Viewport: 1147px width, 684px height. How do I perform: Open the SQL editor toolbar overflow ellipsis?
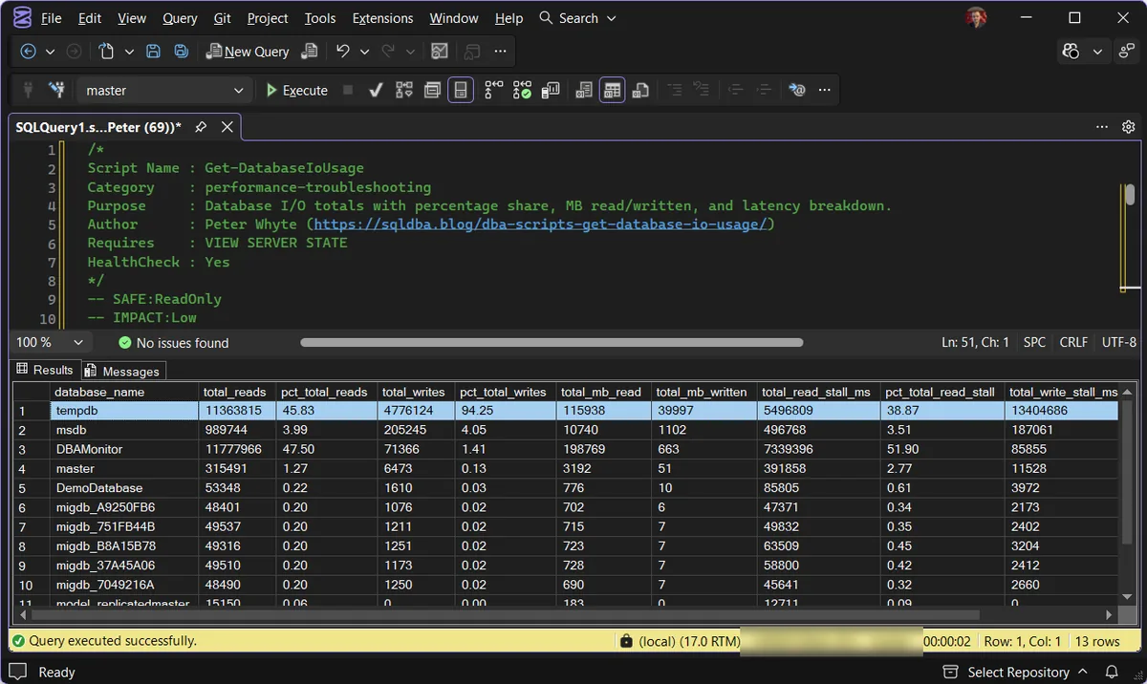[825, 90]
